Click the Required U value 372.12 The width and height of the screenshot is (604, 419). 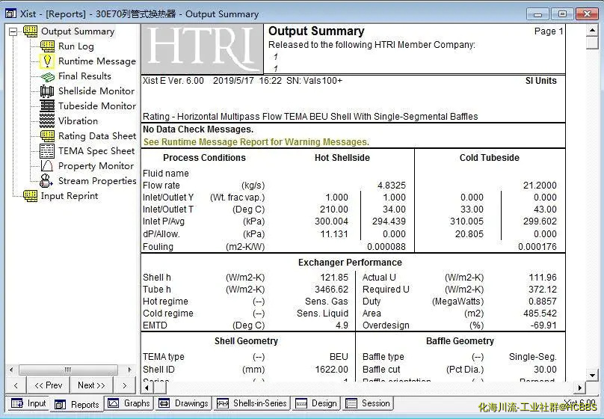tap(543, 290)
